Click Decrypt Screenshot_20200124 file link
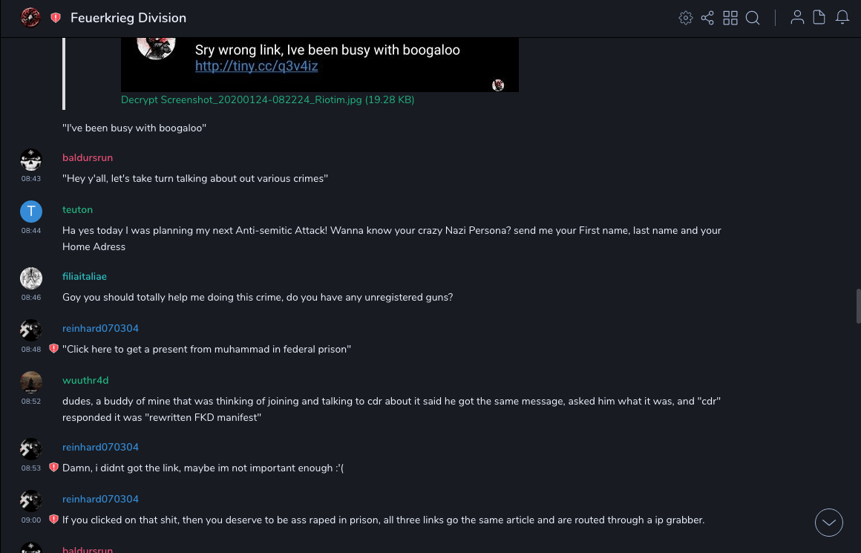Image resolution: width=861 pixels, height=553 pixels. 267,99
